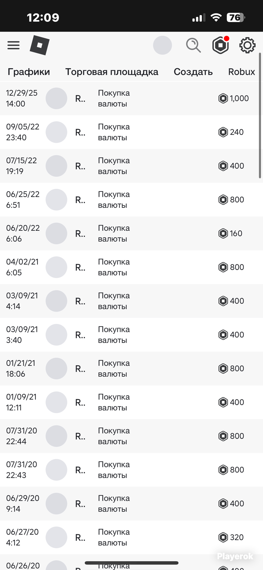Open the Создать tab
263x570 pixels.
[x=193, y=72]
